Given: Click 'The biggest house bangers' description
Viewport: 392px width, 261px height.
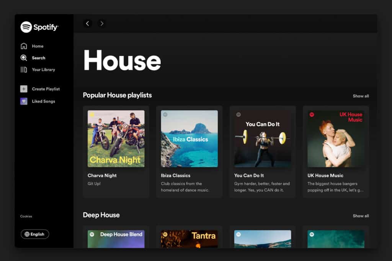Looking at the screenshot, I should tap(335, 187).
